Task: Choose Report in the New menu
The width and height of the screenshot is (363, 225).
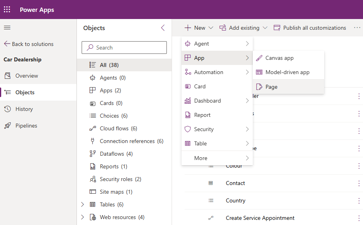Action: click(202, 115)
